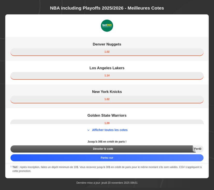Click the last updated timestamp at the bottom

(107, 183)
